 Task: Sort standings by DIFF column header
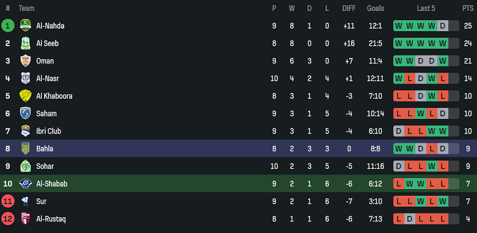[x=349, y=9]
